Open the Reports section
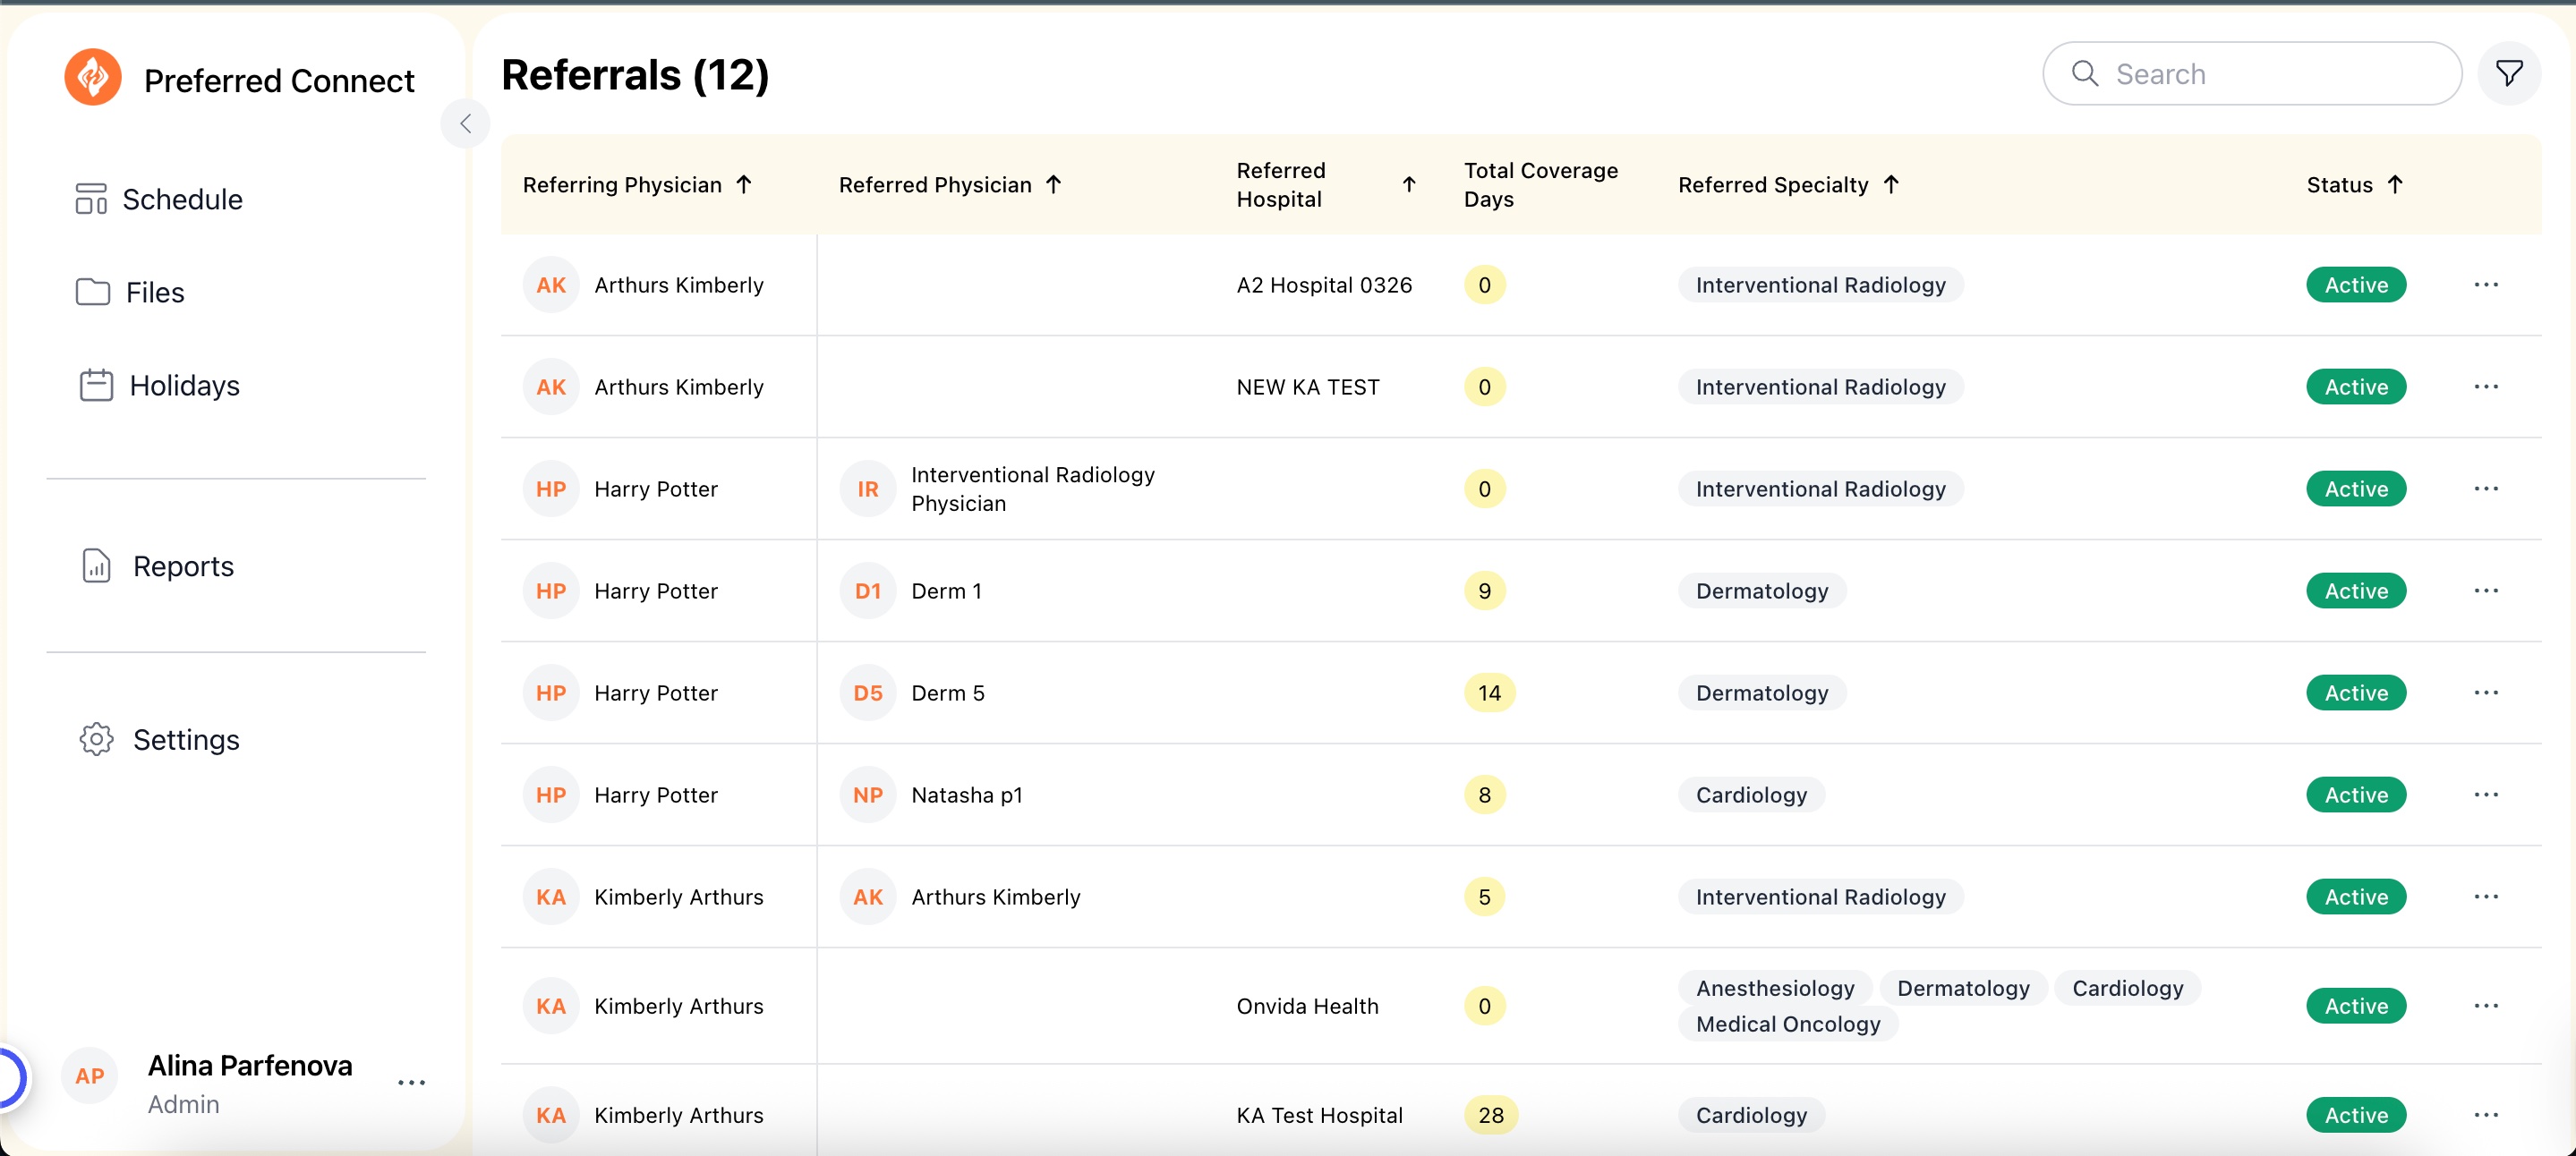 pyautogui.click(x=157, y=566)
